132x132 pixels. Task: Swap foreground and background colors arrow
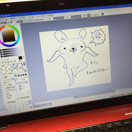(x=23, y=57)
